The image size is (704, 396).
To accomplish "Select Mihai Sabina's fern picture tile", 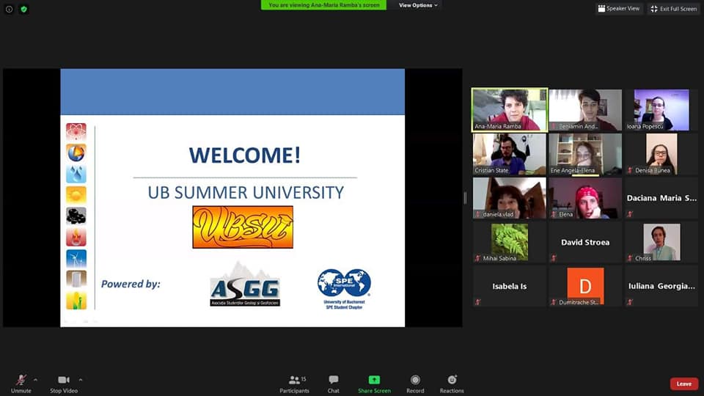I will click(510, 242).
